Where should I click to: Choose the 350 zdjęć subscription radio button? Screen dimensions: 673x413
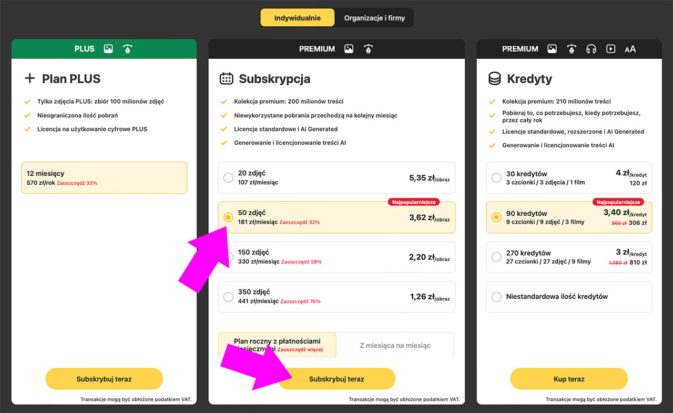pos(228,297)
